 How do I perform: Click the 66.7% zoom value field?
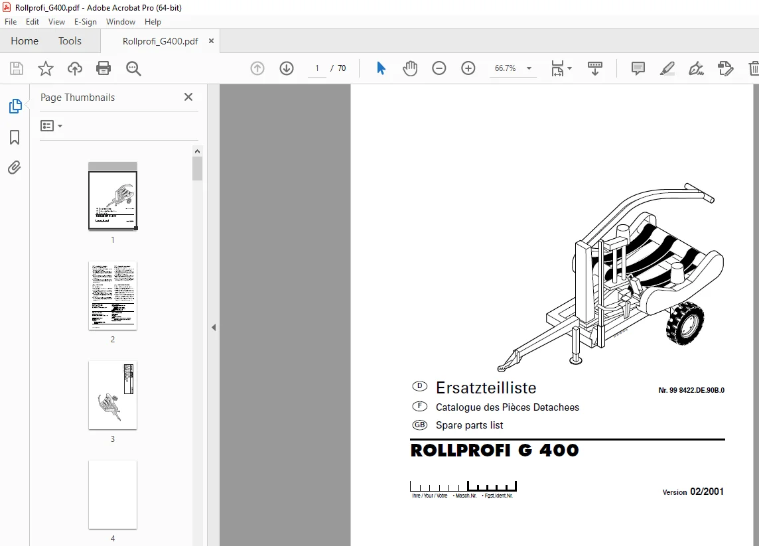point(506,68)
